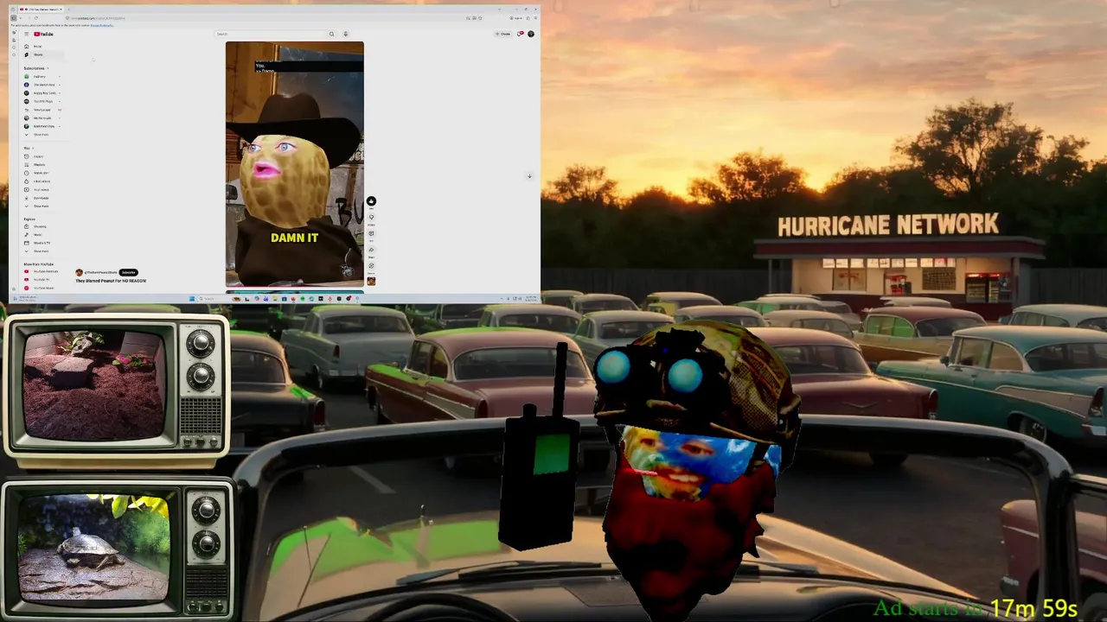Screen dimensions: 1107x622
Task: Open YouTube notifications bell
Action: [x=520, y=34]
